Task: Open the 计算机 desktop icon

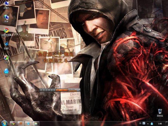Action: tap(6, 5)
